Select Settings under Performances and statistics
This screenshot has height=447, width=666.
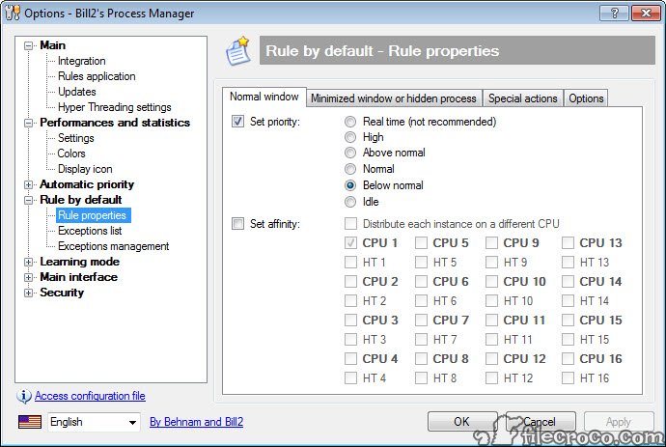(76, 138)
